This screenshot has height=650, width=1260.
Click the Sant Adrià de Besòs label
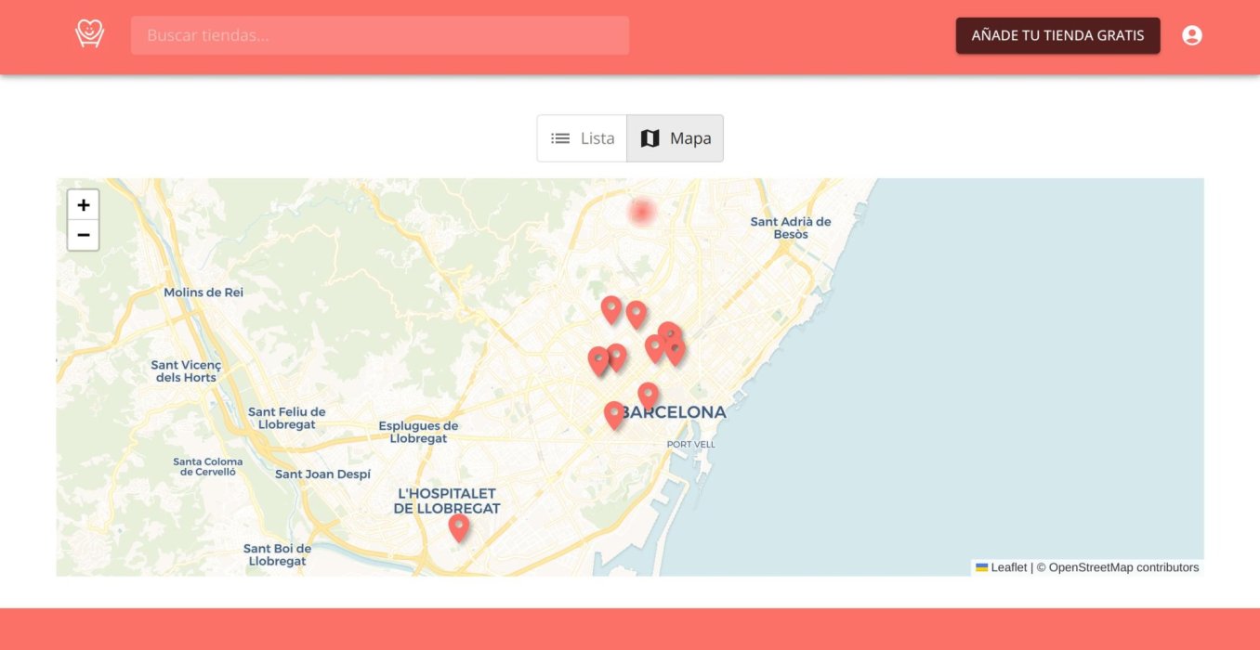tap(791, 227)
